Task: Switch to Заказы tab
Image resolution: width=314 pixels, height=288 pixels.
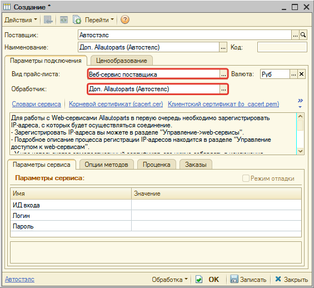Action: (x=196, y=165)
